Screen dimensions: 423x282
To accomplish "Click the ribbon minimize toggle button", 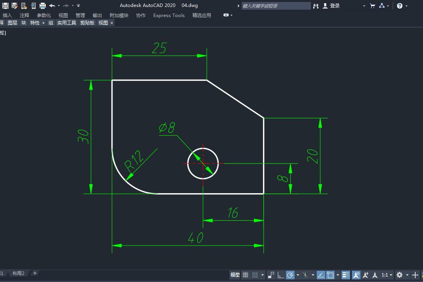I will [x=226, y=15].
